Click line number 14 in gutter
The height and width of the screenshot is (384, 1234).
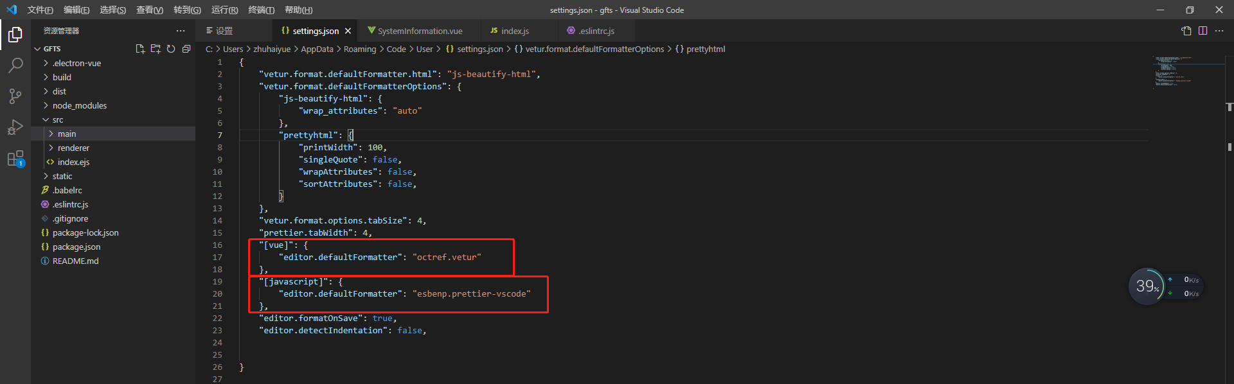(x=217, y=221)
